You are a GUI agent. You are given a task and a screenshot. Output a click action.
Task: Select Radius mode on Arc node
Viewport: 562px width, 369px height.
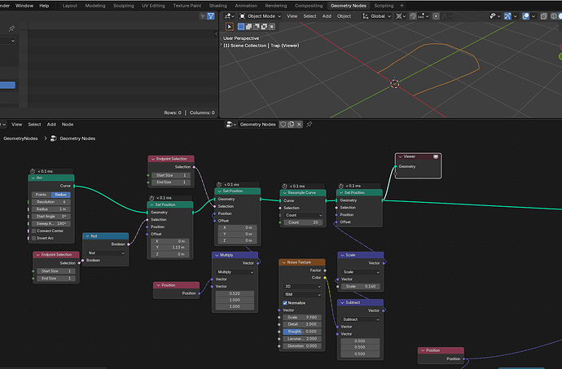point(61,195)
